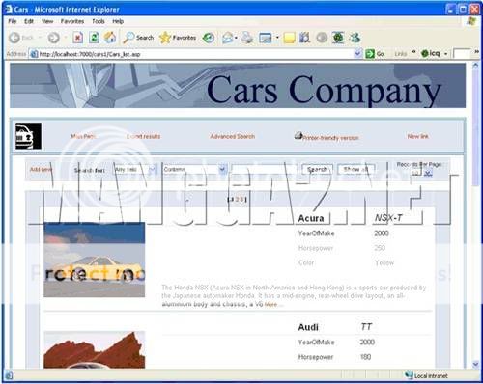This screenshot has width=483, height=384.
Task: Print the page with the printer icon
Action: point(247,38)
